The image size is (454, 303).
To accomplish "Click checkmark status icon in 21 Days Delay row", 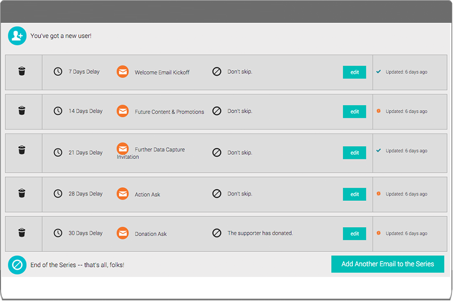I will [378, 150].
